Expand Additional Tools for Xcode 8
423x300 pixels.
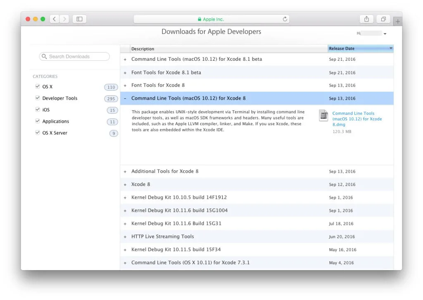coord(125,171)
